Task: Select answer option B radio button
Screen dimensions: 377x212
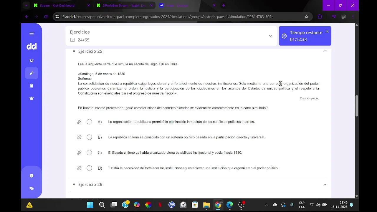Action: [90, 137]
